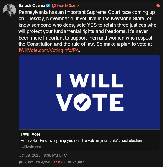Click the retweet arrows icon
The image size is (163, 167).
(38, 162)
